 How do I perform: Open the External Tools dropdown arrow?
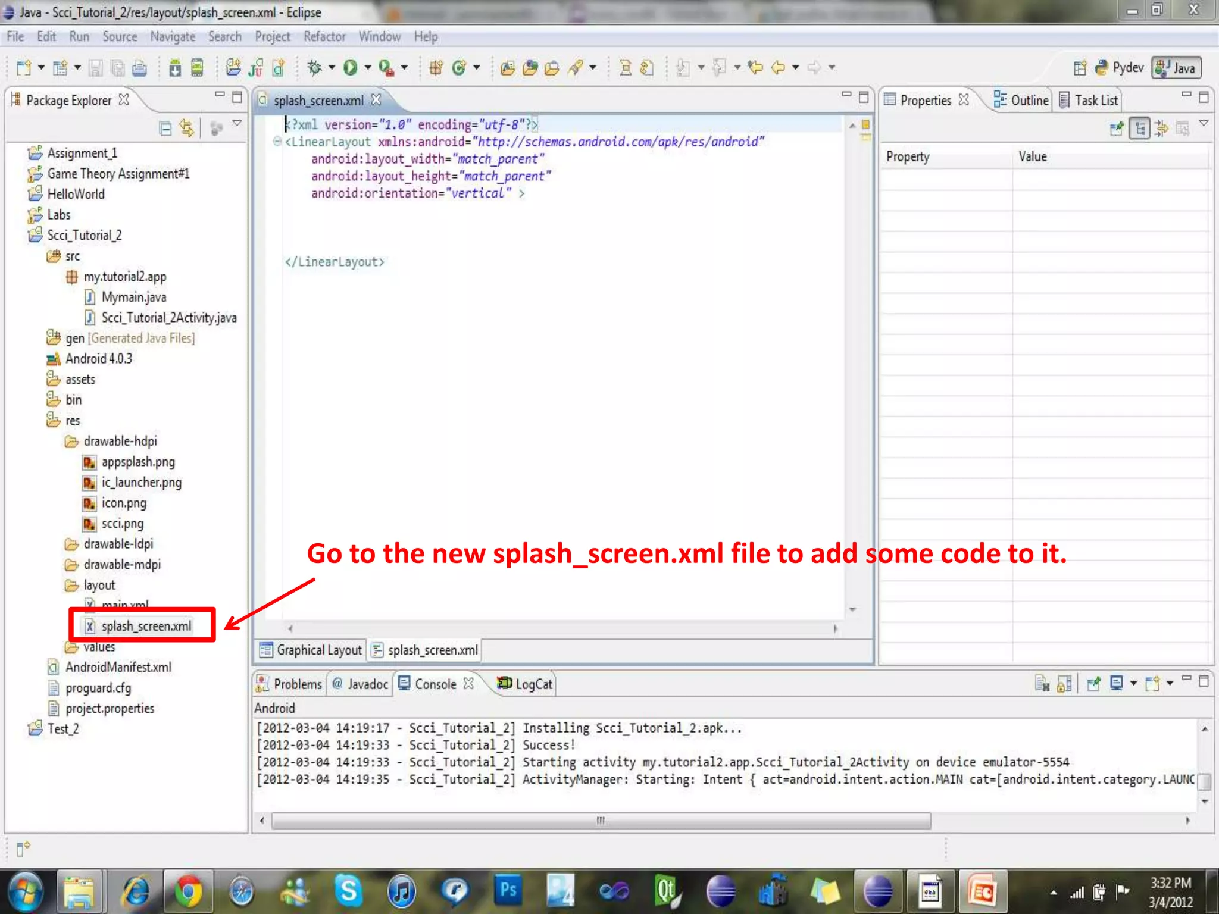pos(404,68)
